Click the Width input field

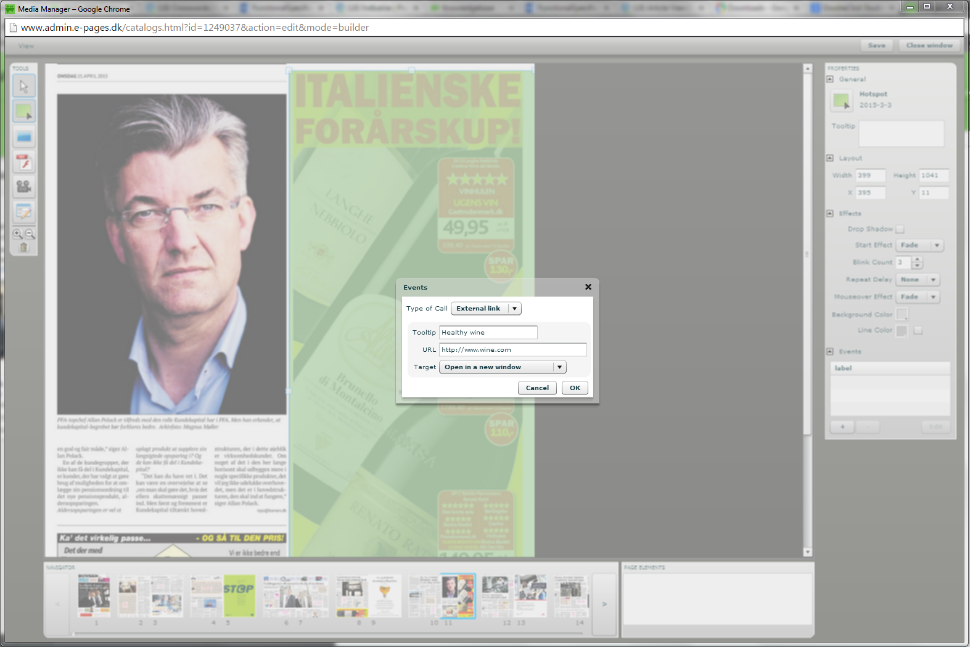pyautogui.click(x=871, y=176)
